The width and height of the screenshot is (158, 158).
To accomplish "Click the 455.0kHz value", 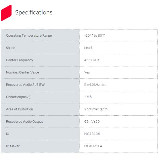I will pyautogui.click(x=92, y=60).
